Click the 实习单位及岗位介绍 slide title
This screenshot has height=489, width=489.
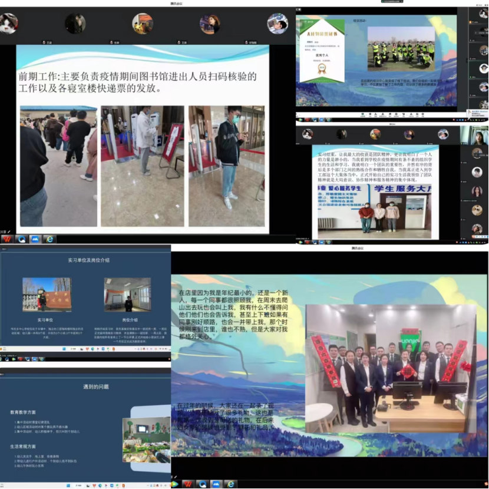pyautogui.click(x=88, y=260)
